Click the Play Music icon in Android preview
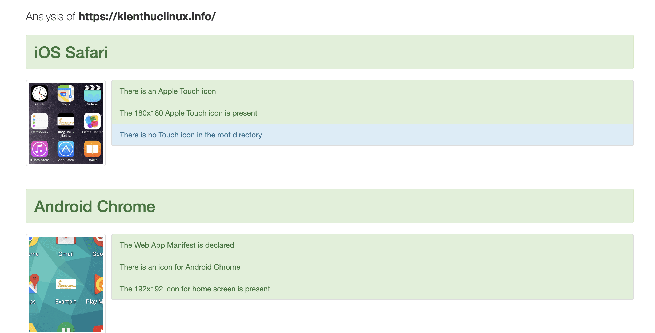The image size is (655, 333). (99, 285)
